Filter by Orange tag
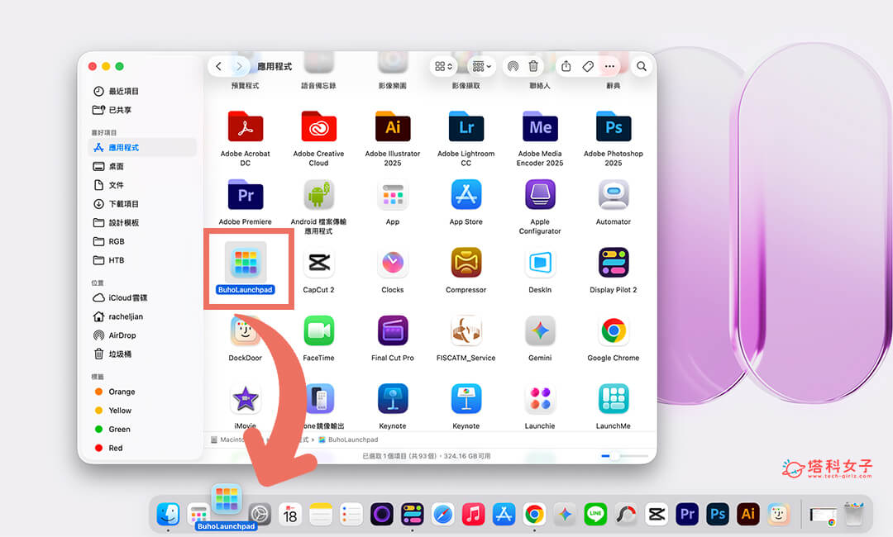The image size is (893, 537). pos(142,392)
